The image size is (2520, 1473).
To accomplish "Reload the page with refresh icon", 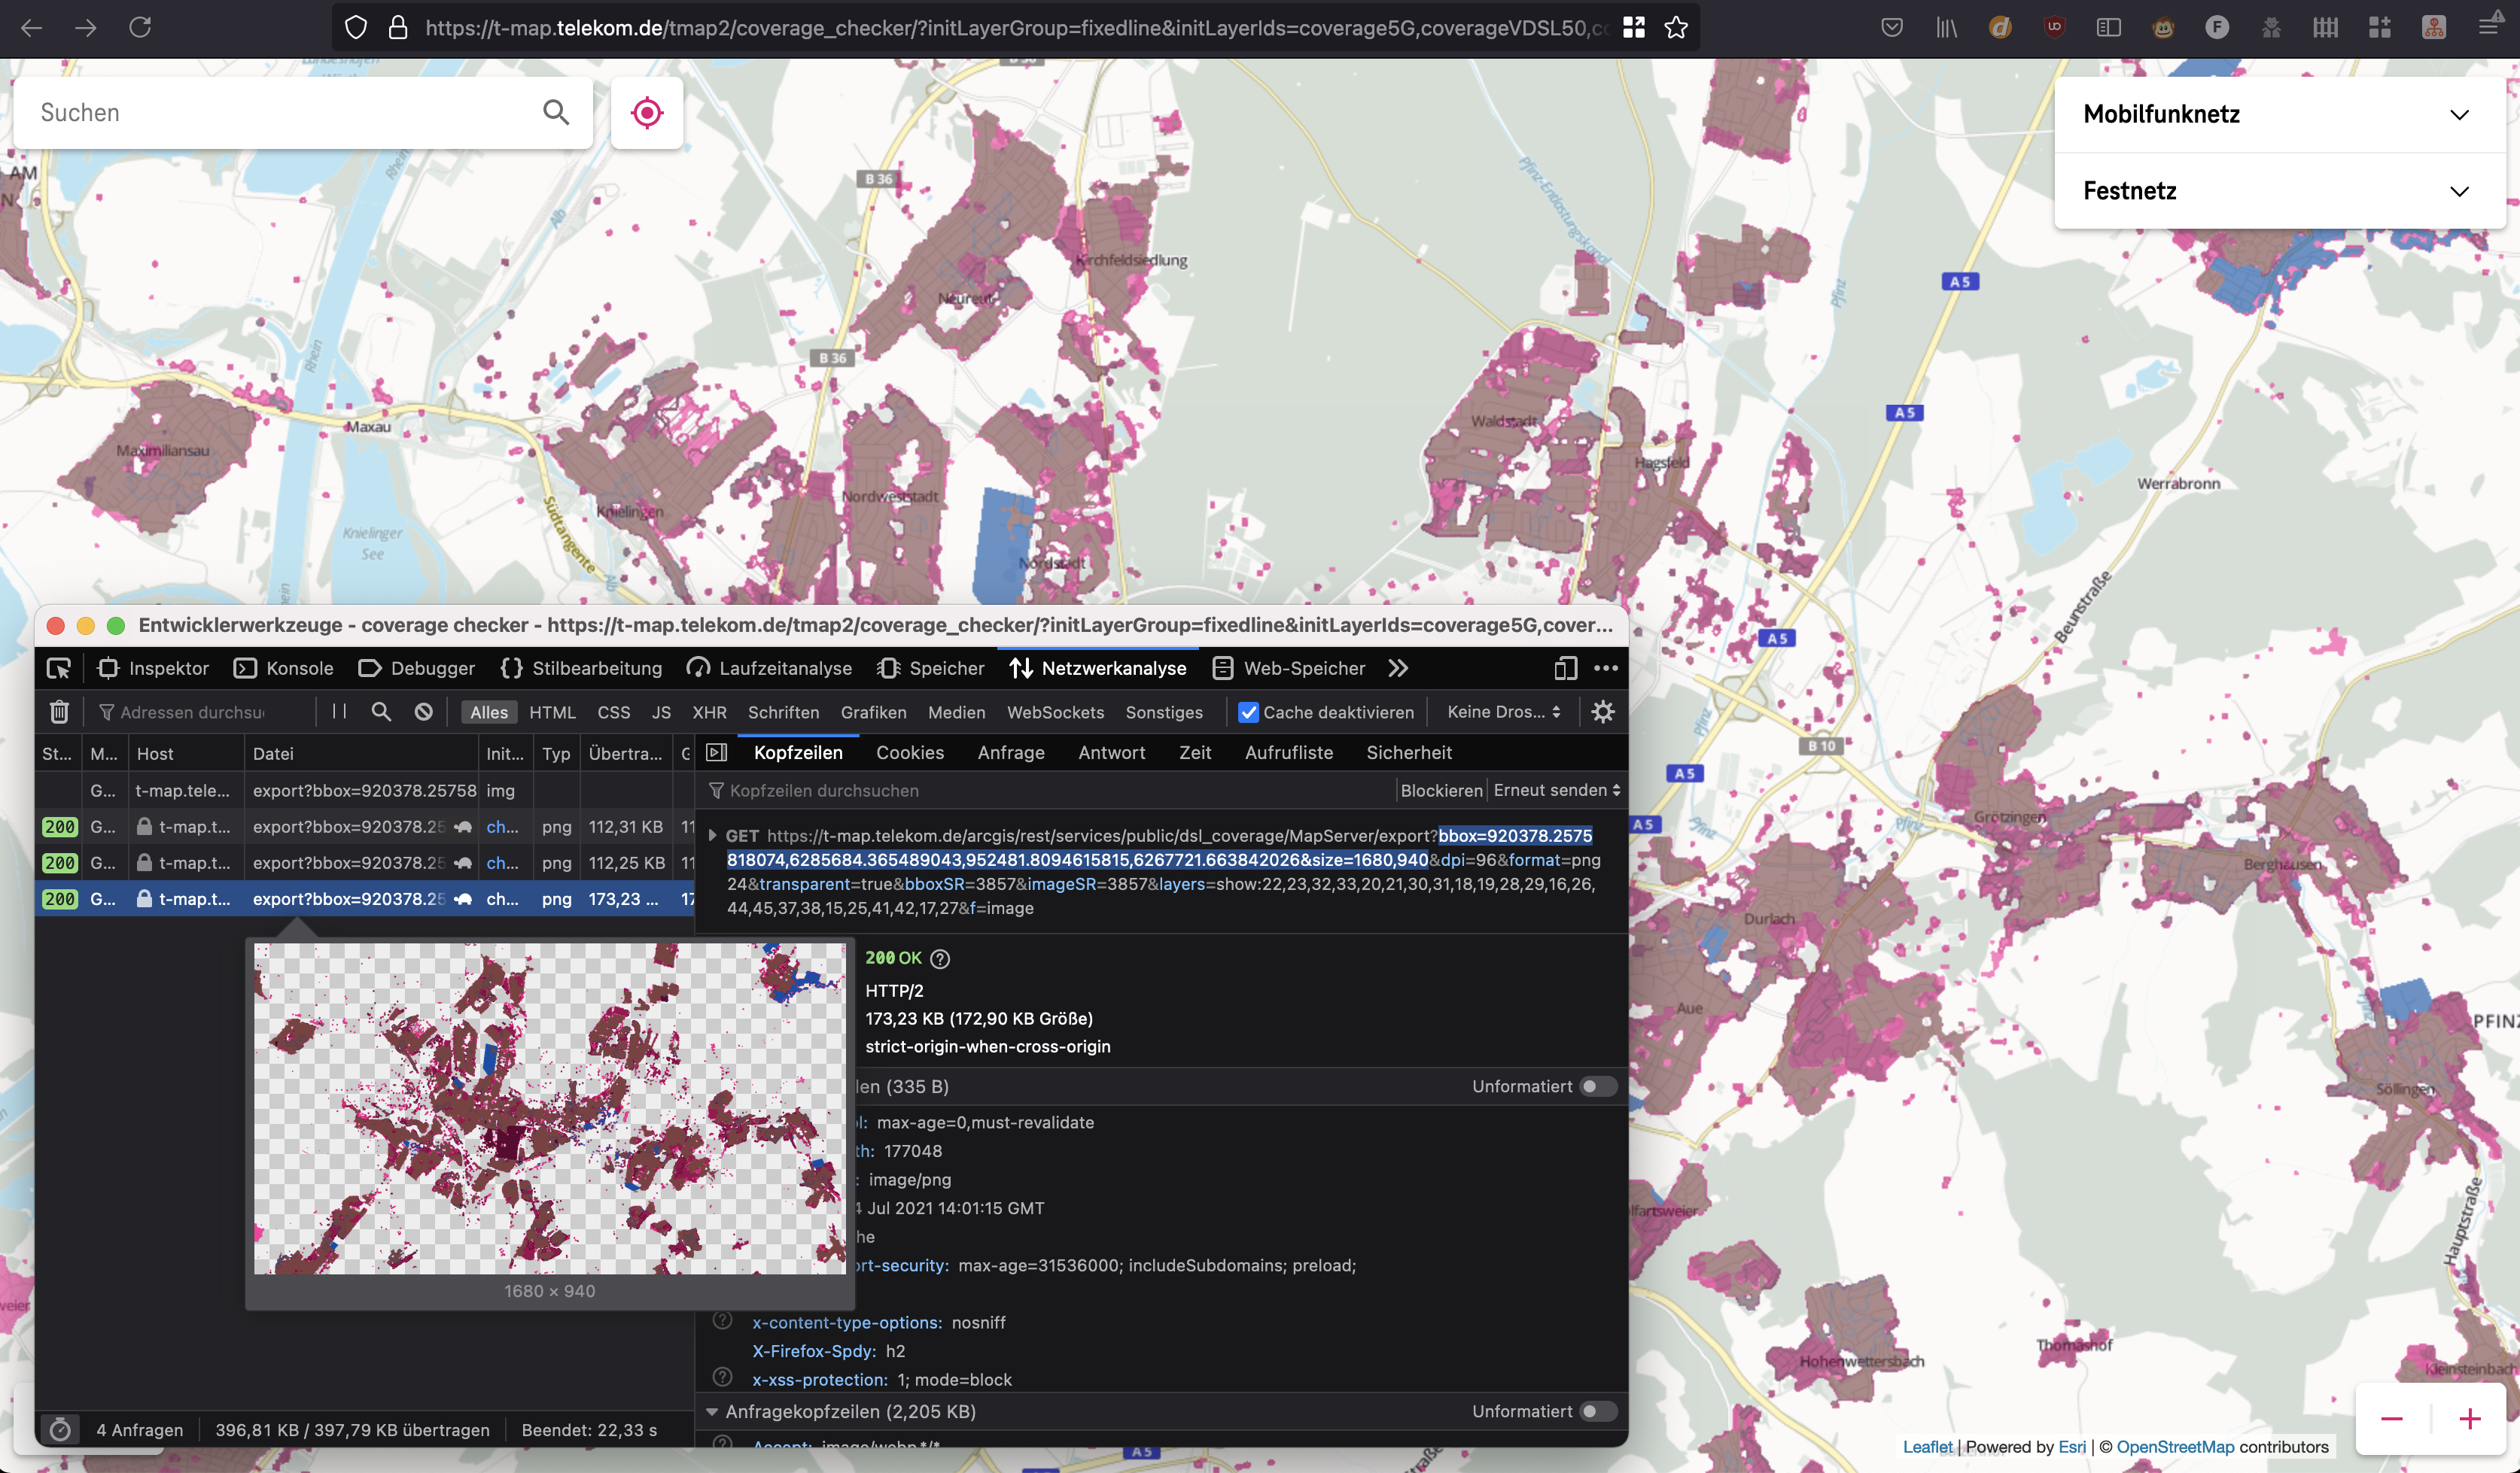I will (x=140, y=27).
